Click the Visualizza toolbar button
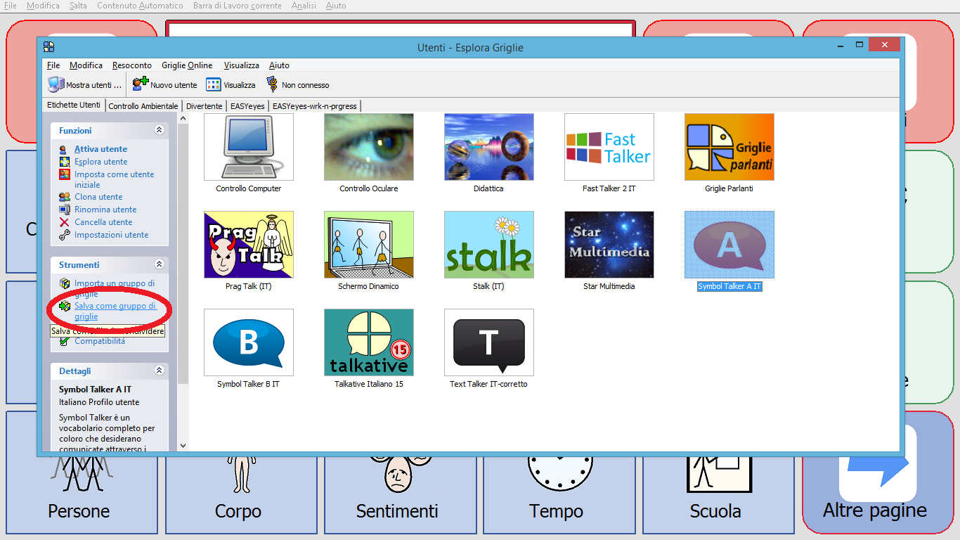 click(x=231, y=85)
